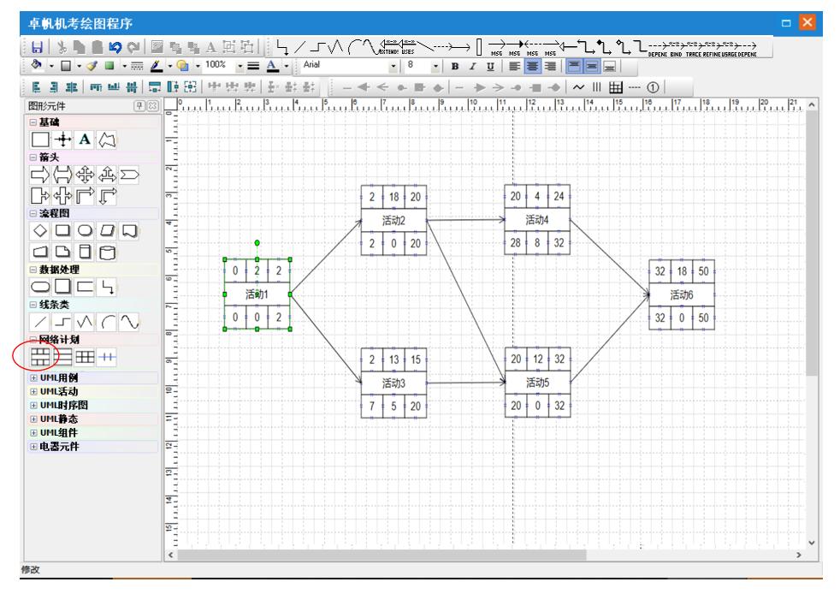840x594 pixels.
Task: Select the diamond decision flowchart shape
Action: (40, 231)
